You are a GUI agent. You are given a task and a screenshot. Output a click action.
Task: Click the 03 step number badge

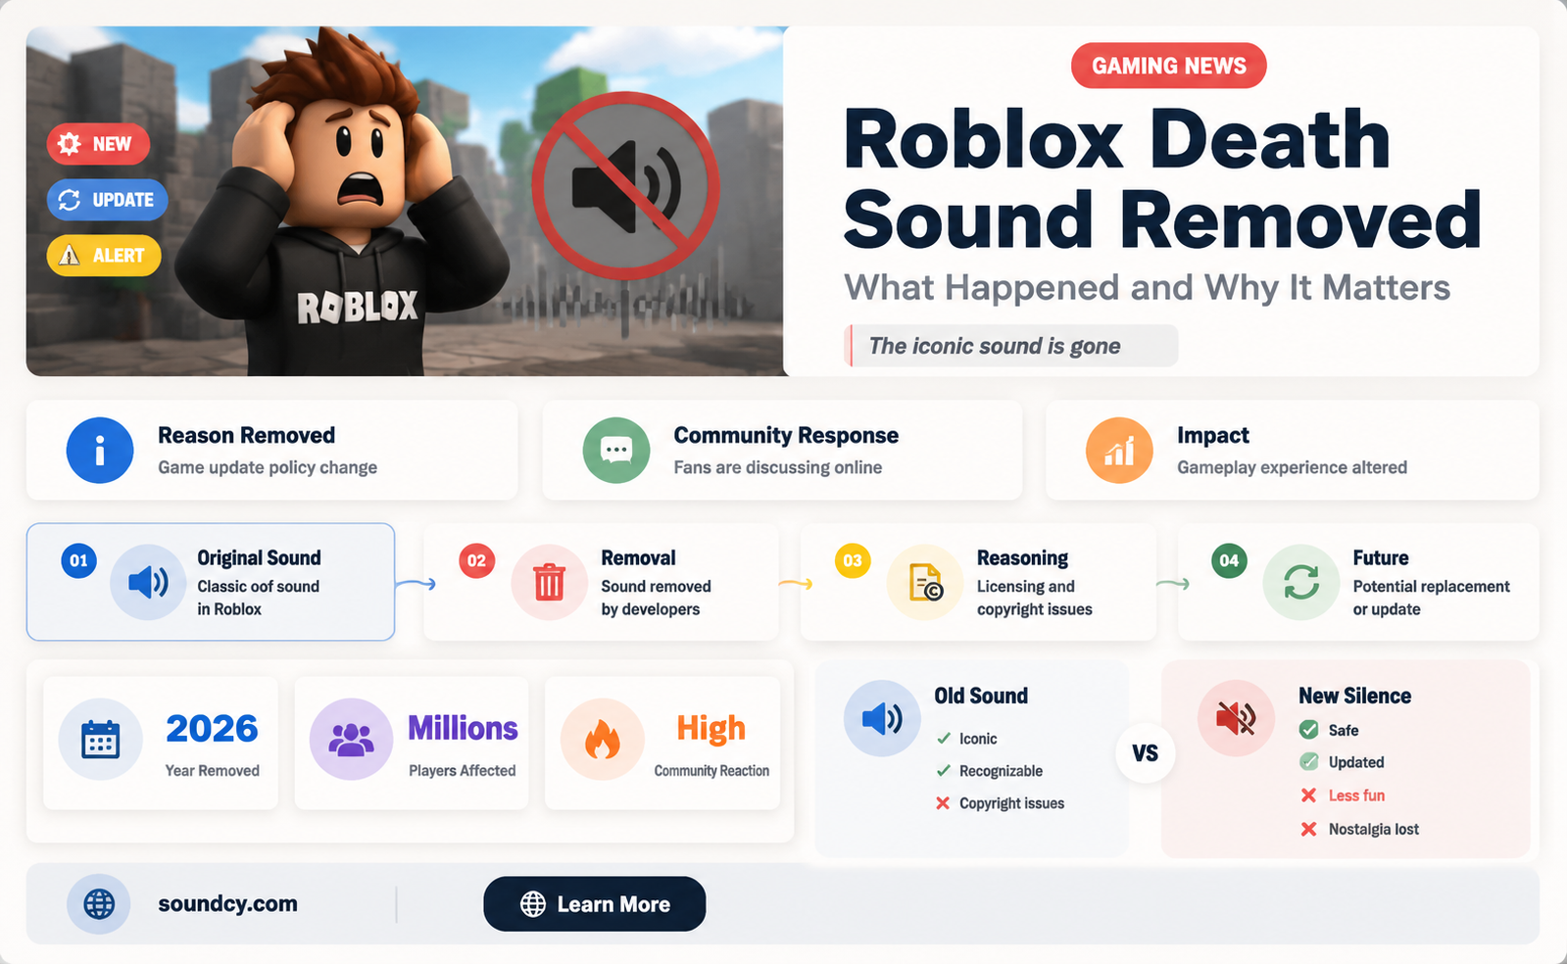(x=853, y=560)
